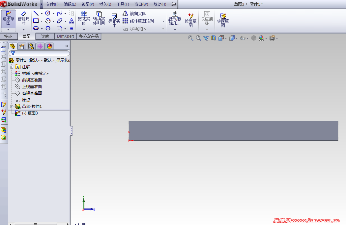Open dropdown arrow next to Line tool
The image size is (346, 225).
(x=42, y=14)
